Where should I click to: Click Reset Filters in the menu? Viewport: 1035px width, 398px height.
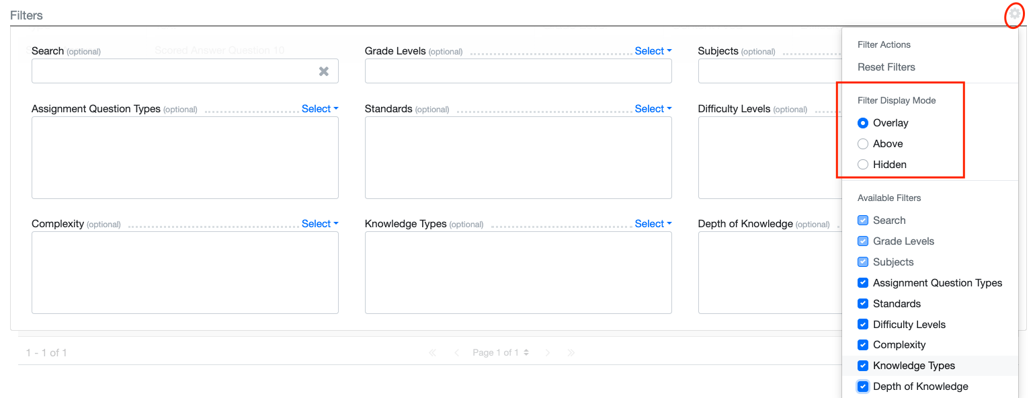(886, 67)
